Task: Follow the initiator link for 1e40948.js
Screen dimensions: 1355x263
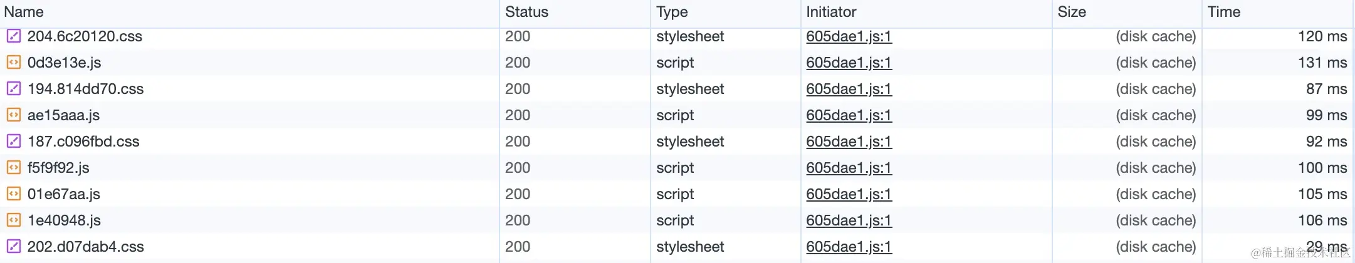Action: coord(849,220)
